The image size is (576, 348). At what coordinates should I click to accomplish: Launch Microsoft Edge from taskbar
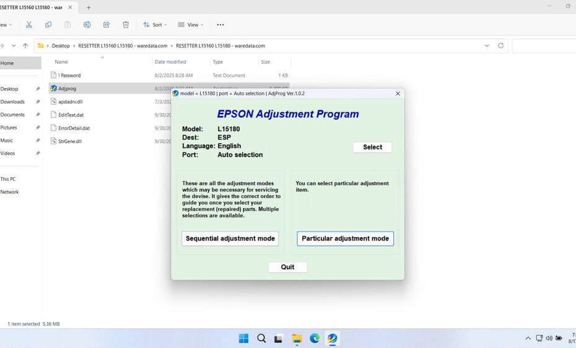tap(315, 338)
